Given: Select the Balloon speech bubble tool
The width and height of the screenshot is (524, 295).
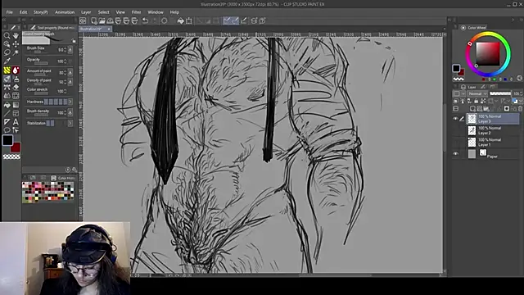Looking at the screenshot, I should [7, 130].
